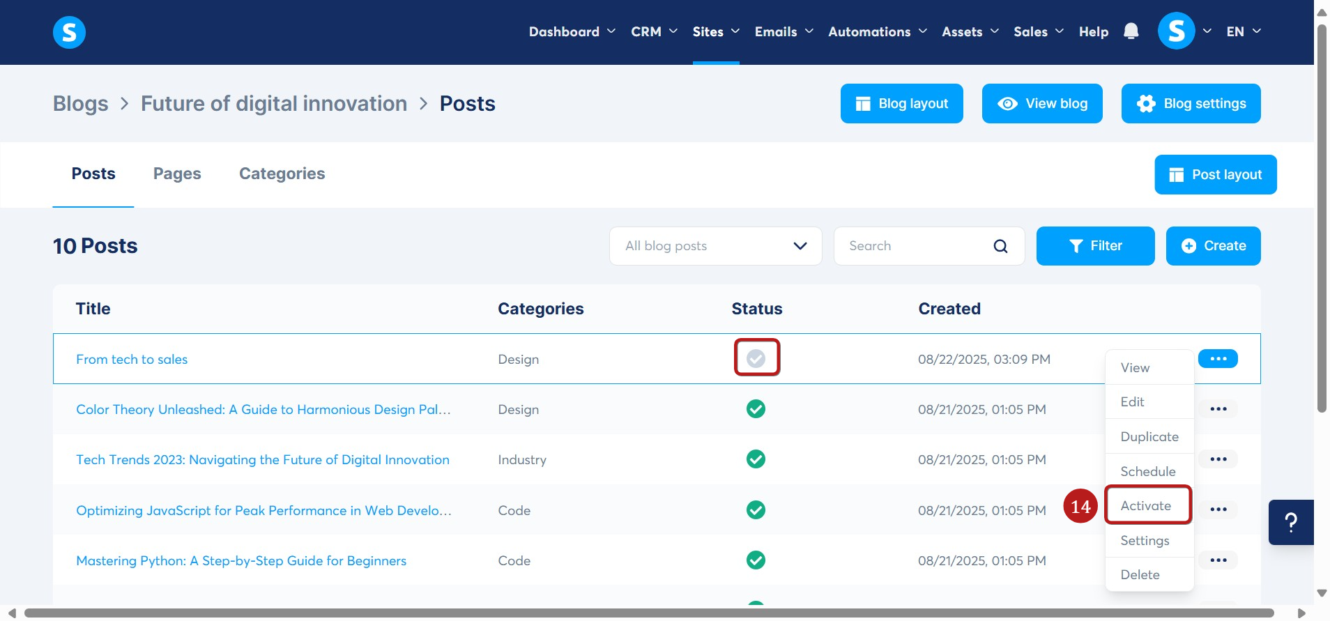Open Tech Trends 2023 post
1330x621 pixels.
pyautogui.click(x=263, y=460)
